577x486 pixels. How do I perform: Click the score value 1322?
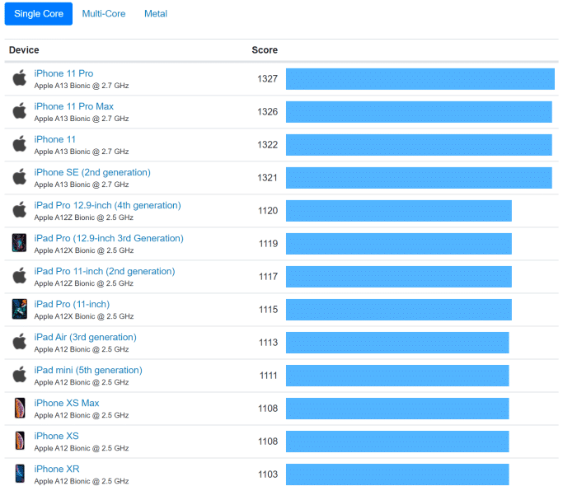coord(268,145)
